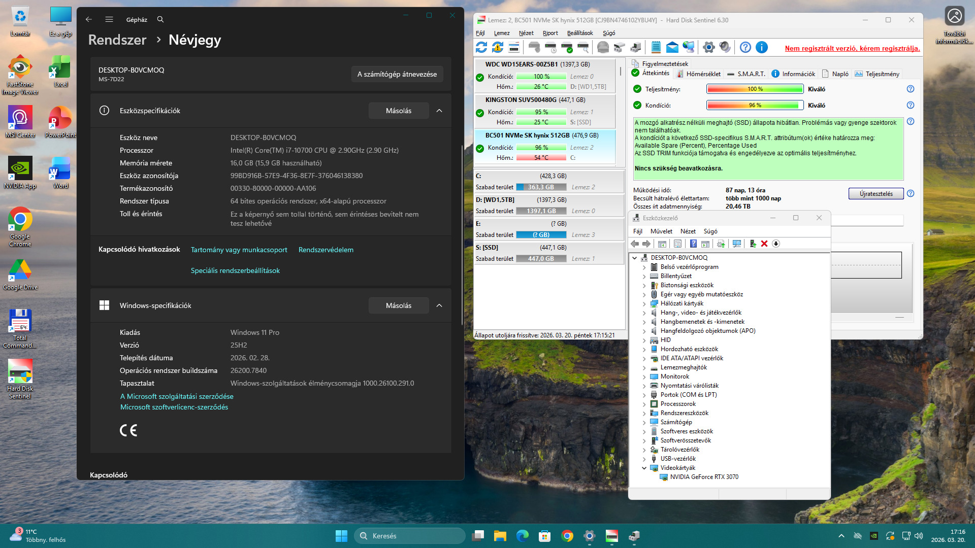Open NVIDIA icon in system tray

click(874, 536)
